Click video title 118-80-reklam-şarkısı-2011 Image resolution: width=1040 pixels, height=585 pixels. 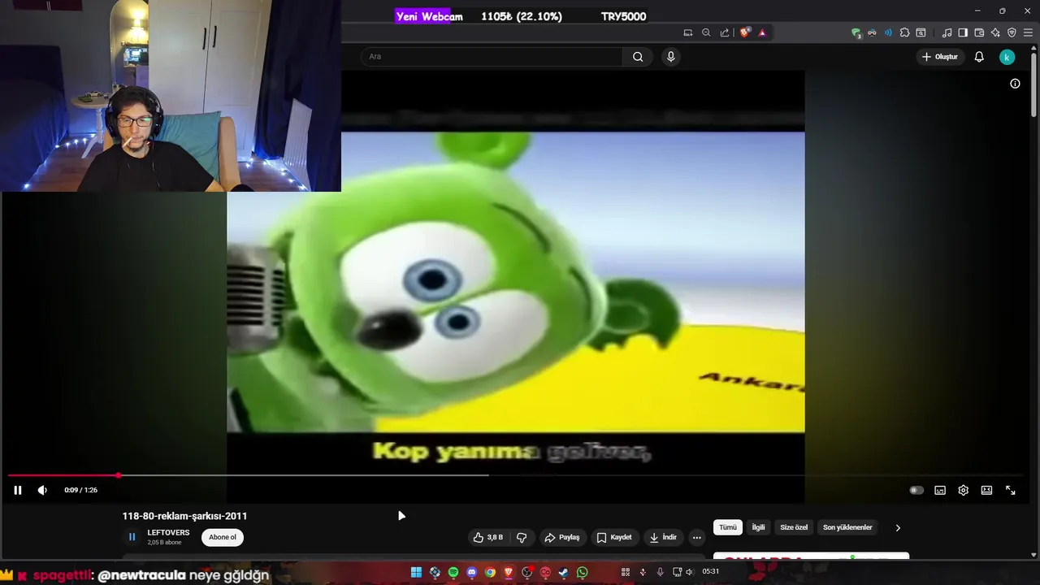(x=185, y=516)
